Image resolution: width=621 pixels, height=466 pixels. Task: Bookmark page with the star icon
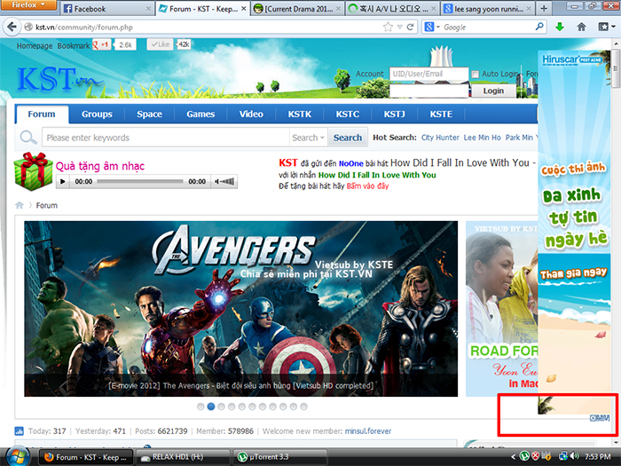388,27
